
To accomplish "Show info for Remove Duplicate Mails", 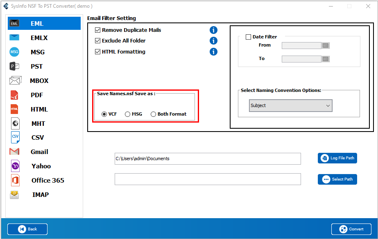I will coord(213,30).
